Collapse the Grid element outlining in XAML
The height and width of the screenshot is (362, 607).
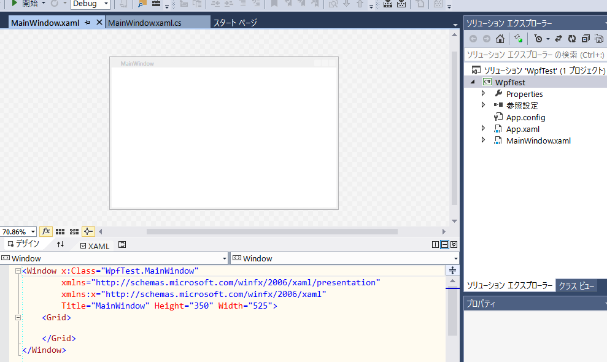[18, 317]
